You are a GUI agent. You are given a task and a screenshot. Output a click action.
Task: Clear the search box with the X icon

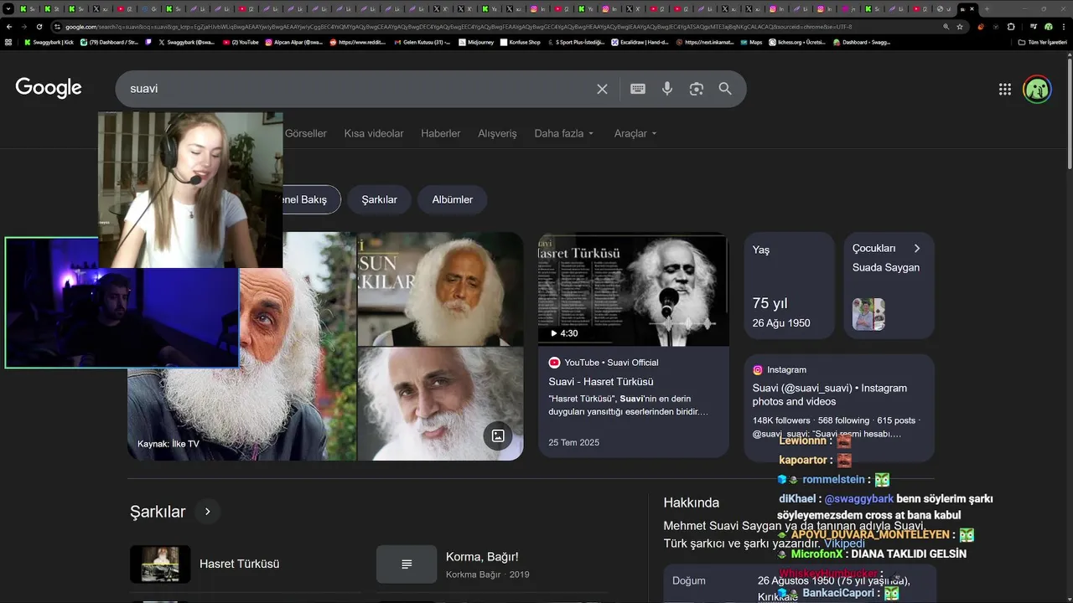tap(602, 89)
